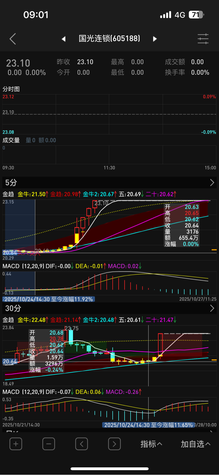
Task: Tap the 2025/10/24/14:30 至今涨幅11.92% tag
Action: click(x=48, y=299)
